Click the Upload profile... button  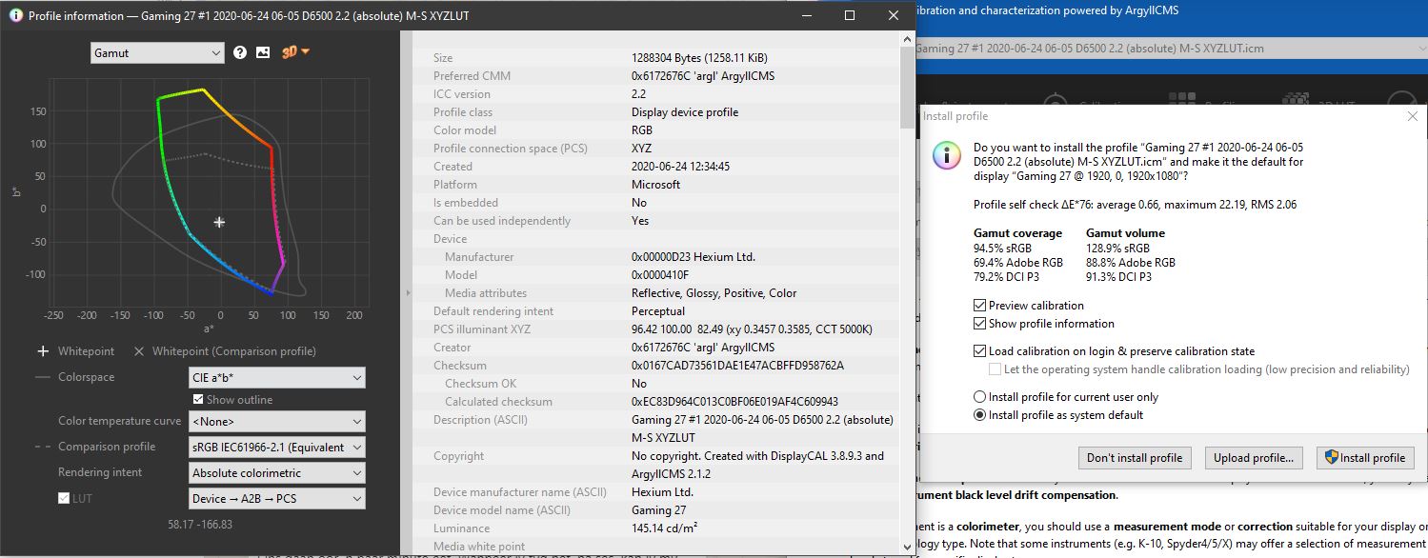click(x=1253, y=458)
